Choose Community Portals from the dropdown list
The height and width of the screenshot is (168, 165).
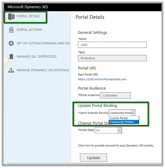click(124, 122)
